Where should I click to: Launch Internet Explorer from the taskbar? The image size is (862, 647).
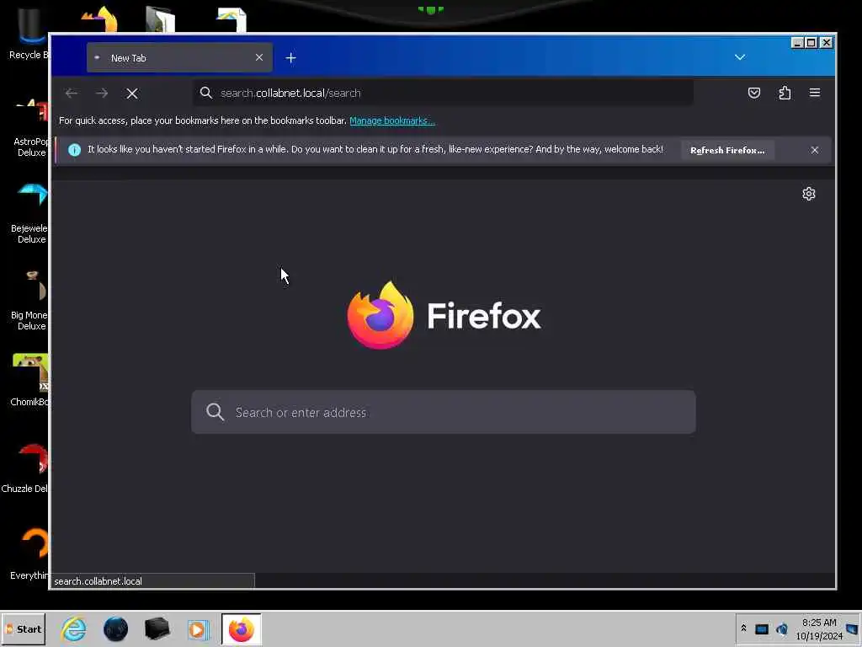(x=74, y=628)
